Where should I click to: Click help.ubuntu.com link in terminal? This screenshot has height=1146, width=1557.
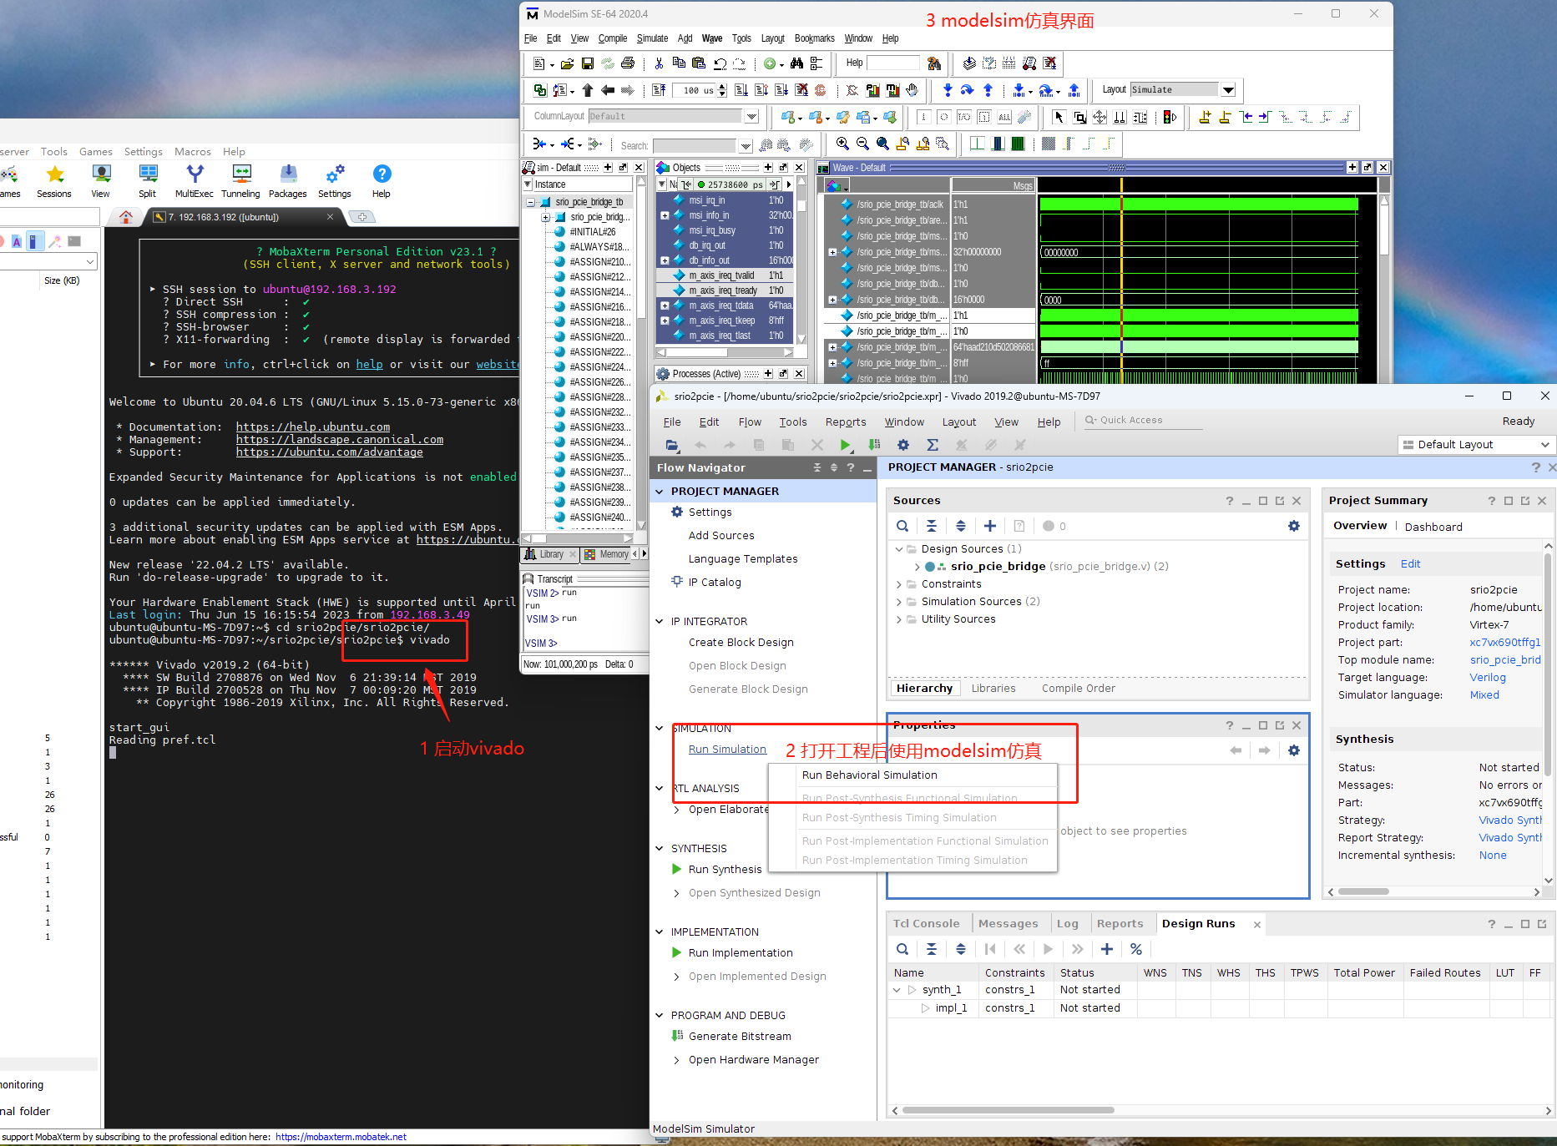pos(313,427)
